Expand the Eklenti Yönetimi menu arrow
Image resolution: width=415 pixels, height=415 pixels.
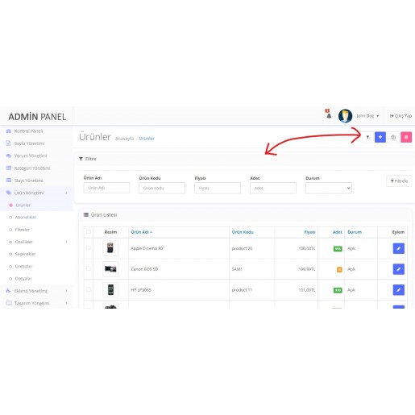66,291
